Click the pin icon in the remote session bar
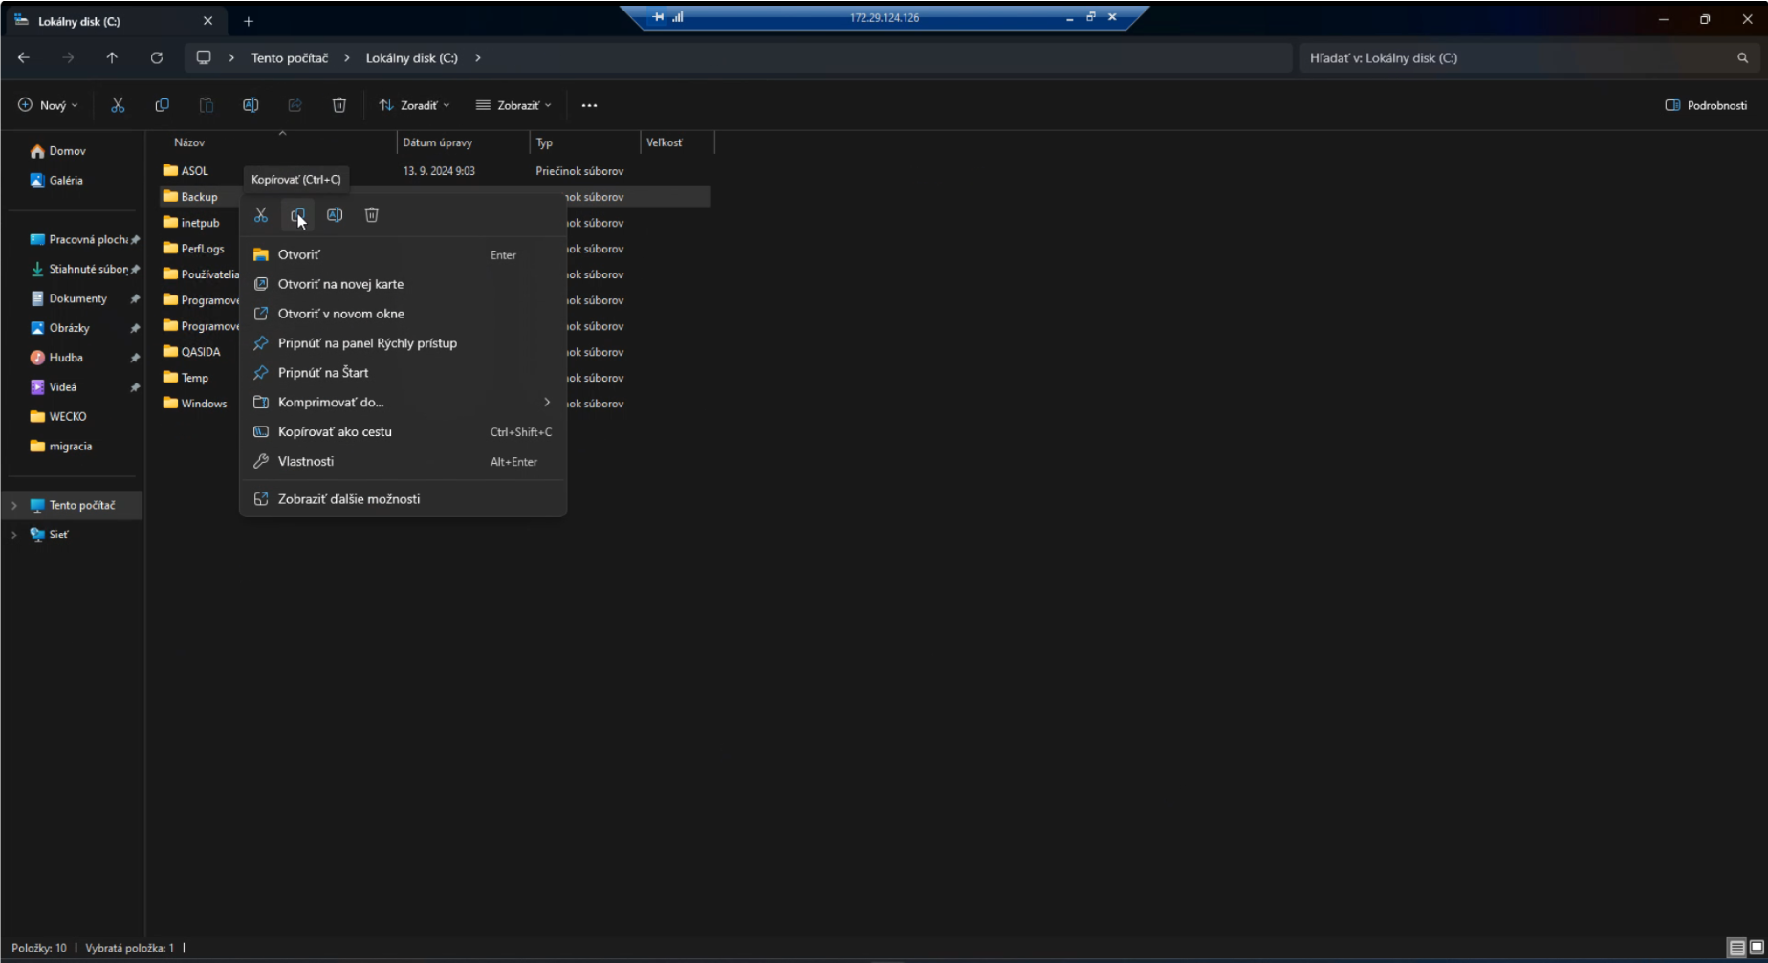Image resolution: width=1768 pixels, height=963 pixels. coord(658,17)
